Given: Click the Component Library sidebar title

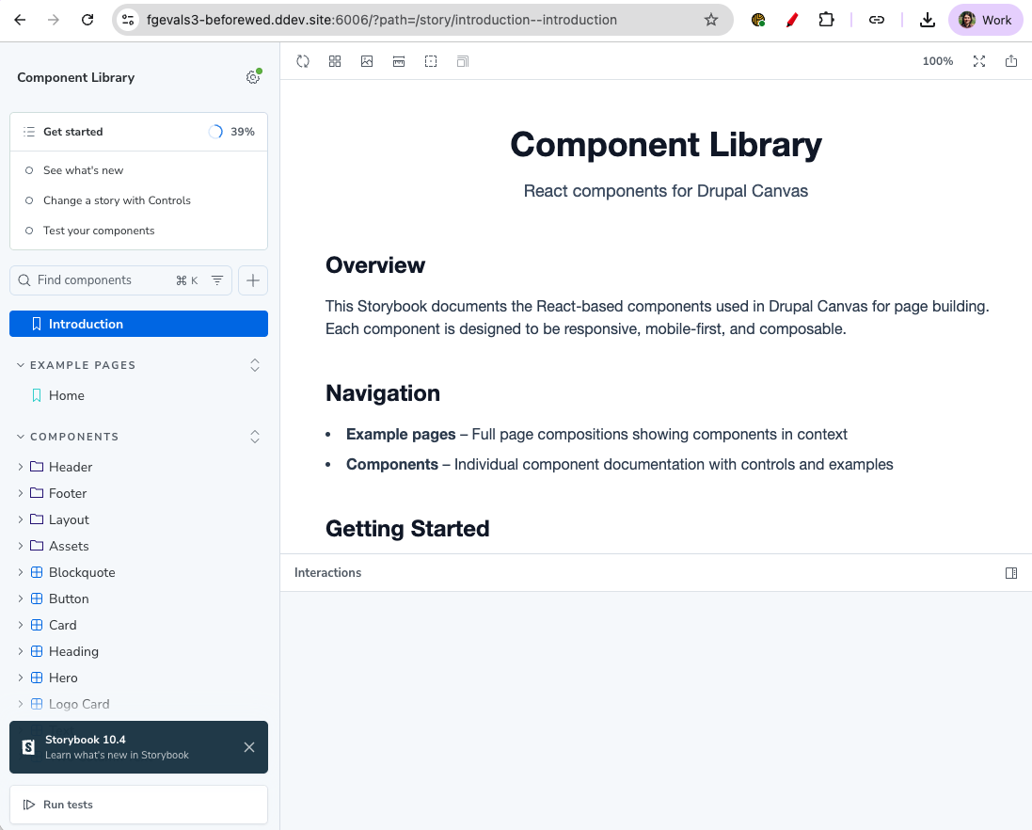Looking at the screenshot, I should pos(75,78).
